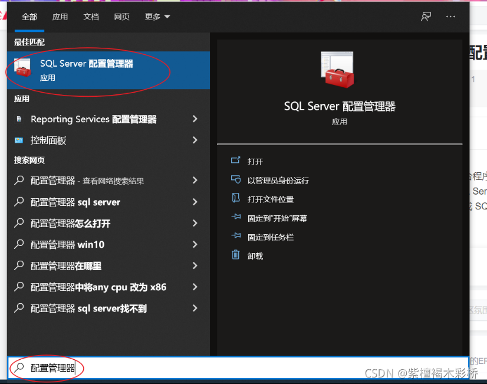Click the 控制面板 icon
This screenshot has height=384, width=487.
click(19, 140)
